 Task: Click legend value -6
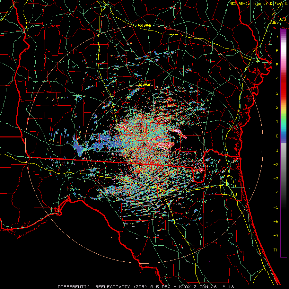click(x=276, y=222)
